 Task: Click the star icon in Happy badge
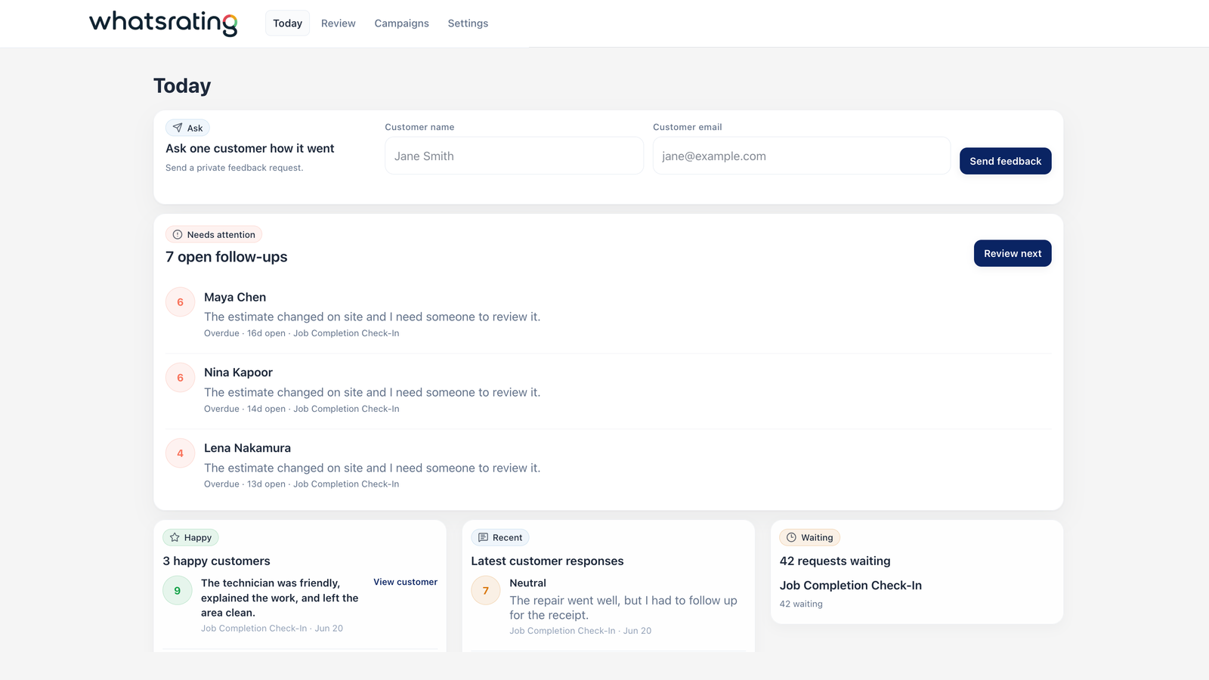(175, 537)
